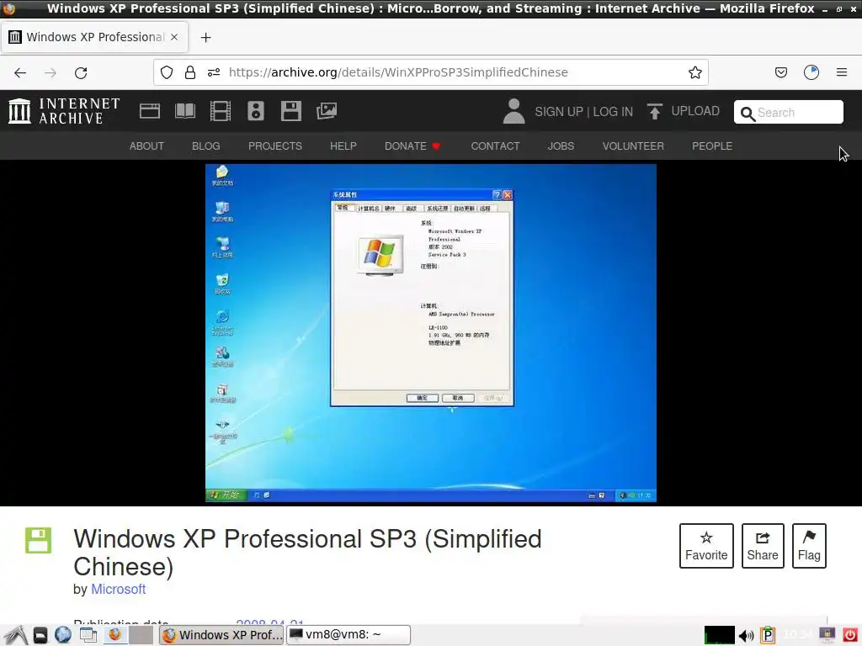Open the Video film icon
The image size is (862, 646).
pos(220,111)
